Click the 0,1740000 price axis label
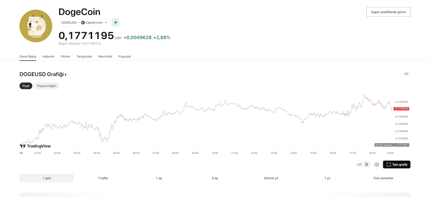 402,131
